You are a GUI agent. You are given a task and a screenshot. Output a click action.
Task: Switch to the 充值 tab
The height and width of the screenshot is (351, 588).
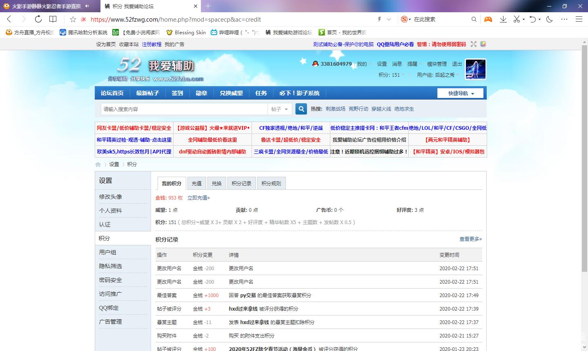[x=196, y=184]
